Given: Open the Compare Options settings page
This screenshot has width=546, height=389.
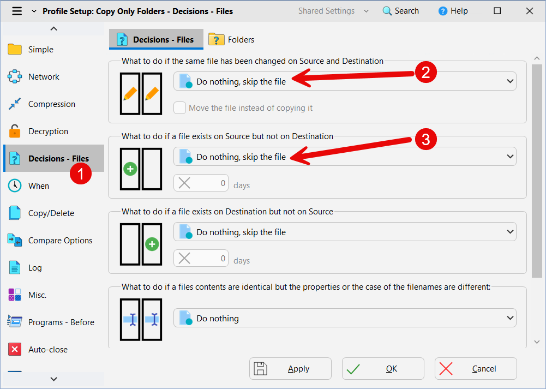Looking at the screenshot, I should [53, 240].
